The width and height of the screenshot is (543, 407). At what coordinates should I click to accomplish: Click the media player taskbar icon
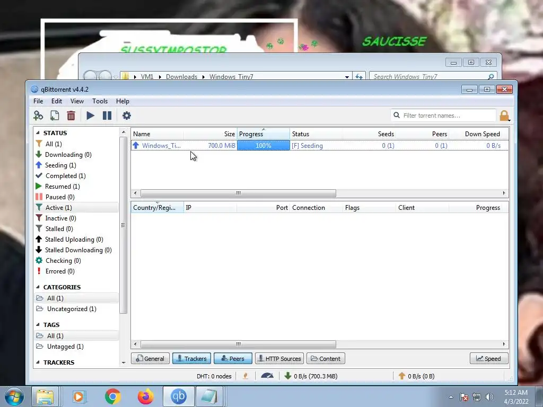click(79, 396)
